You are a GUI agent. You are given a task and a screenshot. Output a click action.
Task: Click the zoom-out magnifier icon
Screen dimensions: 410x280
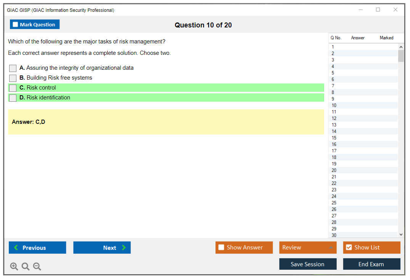[37, 266]
